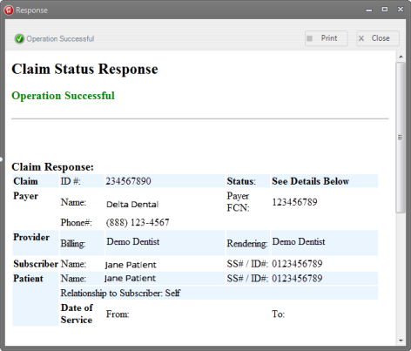The width and height of the screenshot is (411, 351).
Task: Minimize the Response window
Action: [369, 10]
